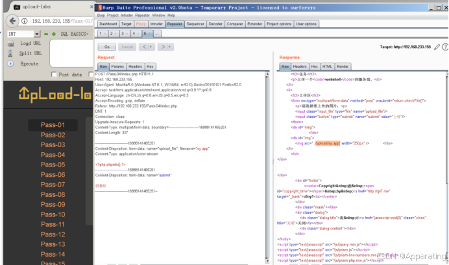Click the Execute play icon in HackBar
This screenshot has height=265, width=449.
(10, 63)
